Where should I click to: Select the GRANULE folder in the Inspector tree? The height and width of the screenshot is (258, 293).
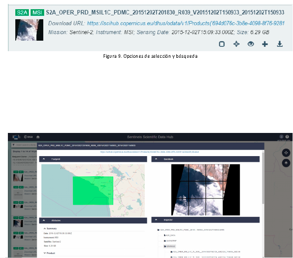170,246
